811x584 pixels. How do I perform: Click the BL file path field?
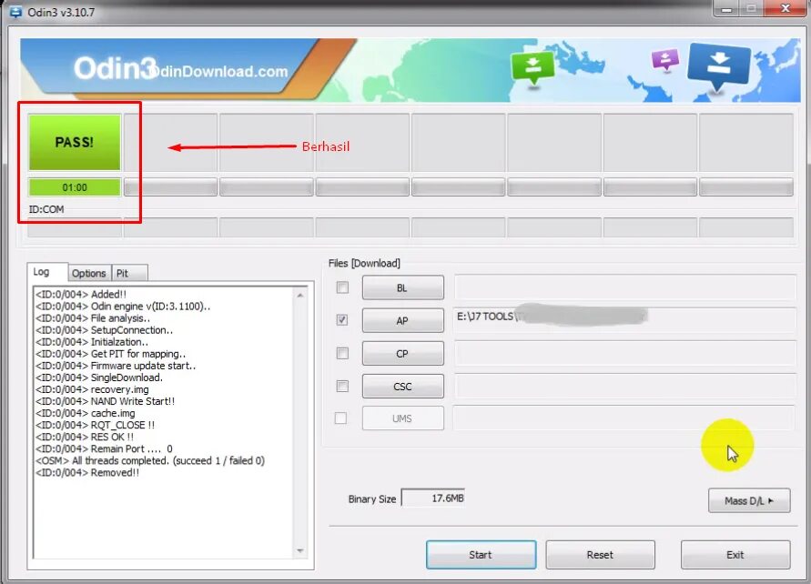point(624,287)
